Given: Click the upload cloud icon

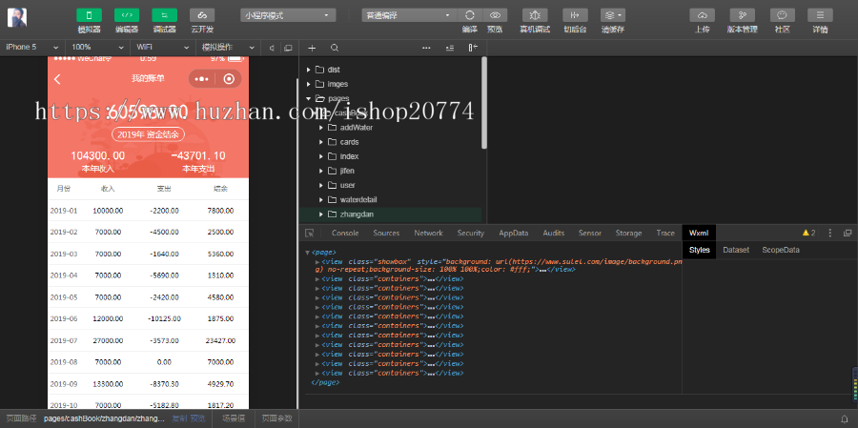Looking at the screenshot, I should [702, 15].
